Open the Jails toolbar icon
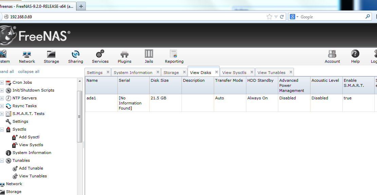The width and height of the screenshot is (377, 195). [x=149, y=54]
